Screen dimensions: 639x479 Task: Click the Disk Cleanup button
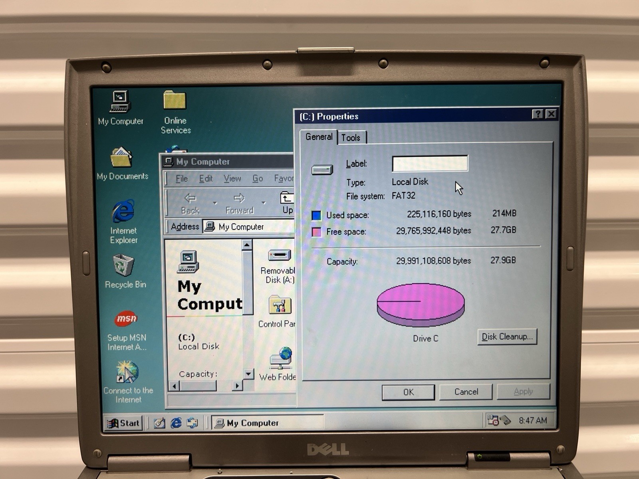coord(507,337)
